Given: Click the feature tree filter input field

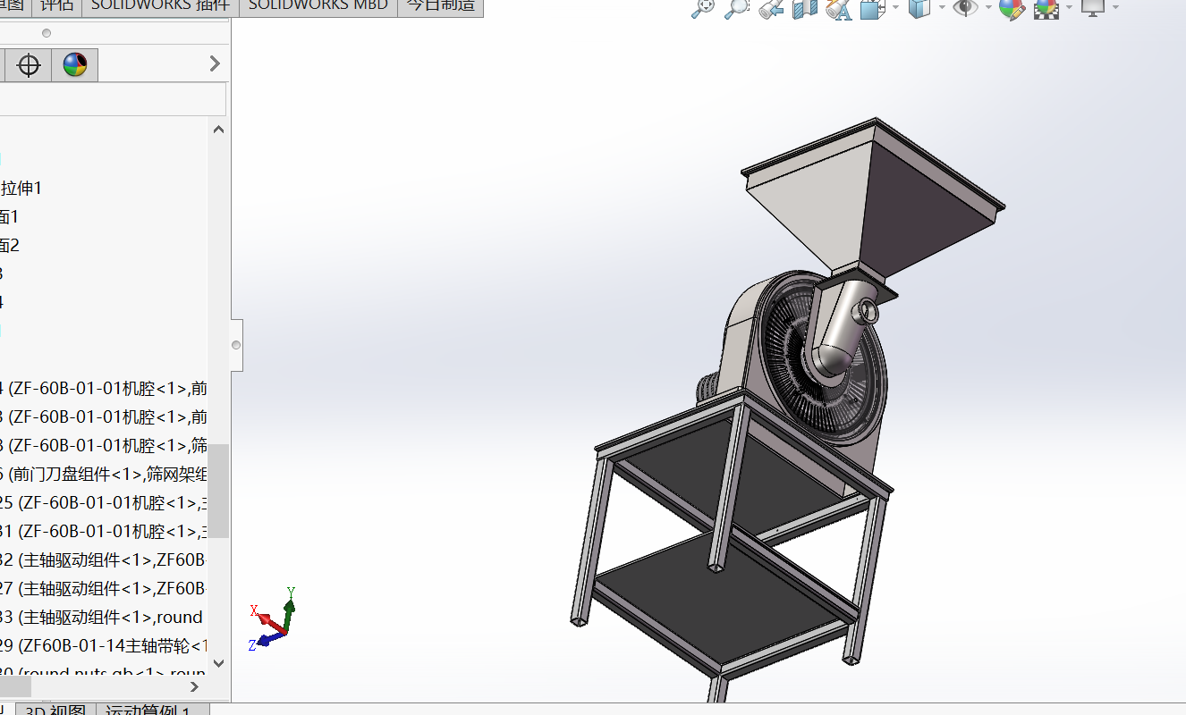Looking at the screenshot, I should [113, 99].
